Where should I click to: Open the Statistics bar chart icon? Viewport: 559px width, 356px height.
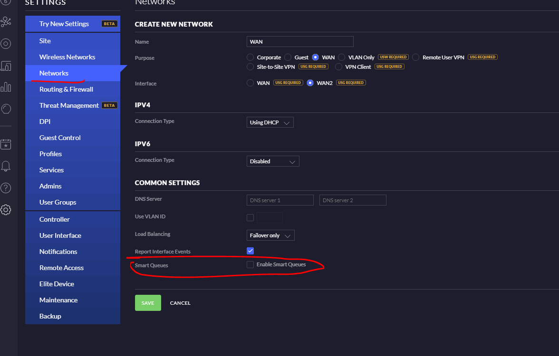click(x=6, y=87)
